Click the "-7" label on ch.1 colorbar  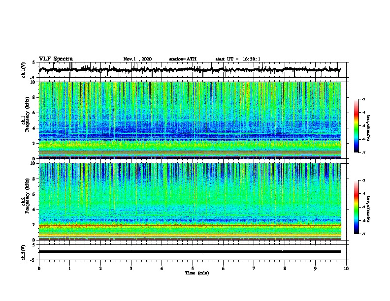coord(363,152)
